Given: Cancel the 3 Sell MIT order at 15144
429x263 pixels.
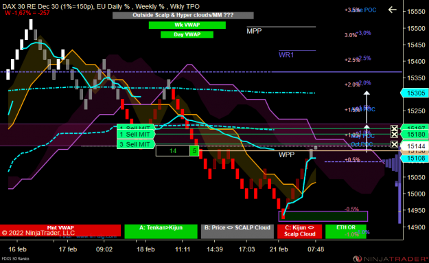Looking at the screenshot, I should pyautogui.click(x=394, y=144).
